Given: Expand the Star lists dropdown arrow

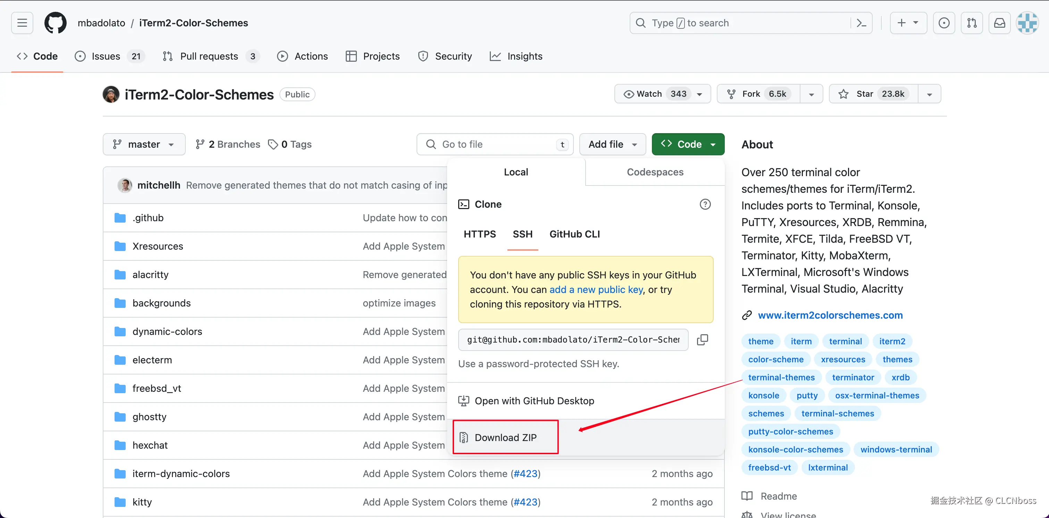Looking at the screenshot, I should pos(929,94).
